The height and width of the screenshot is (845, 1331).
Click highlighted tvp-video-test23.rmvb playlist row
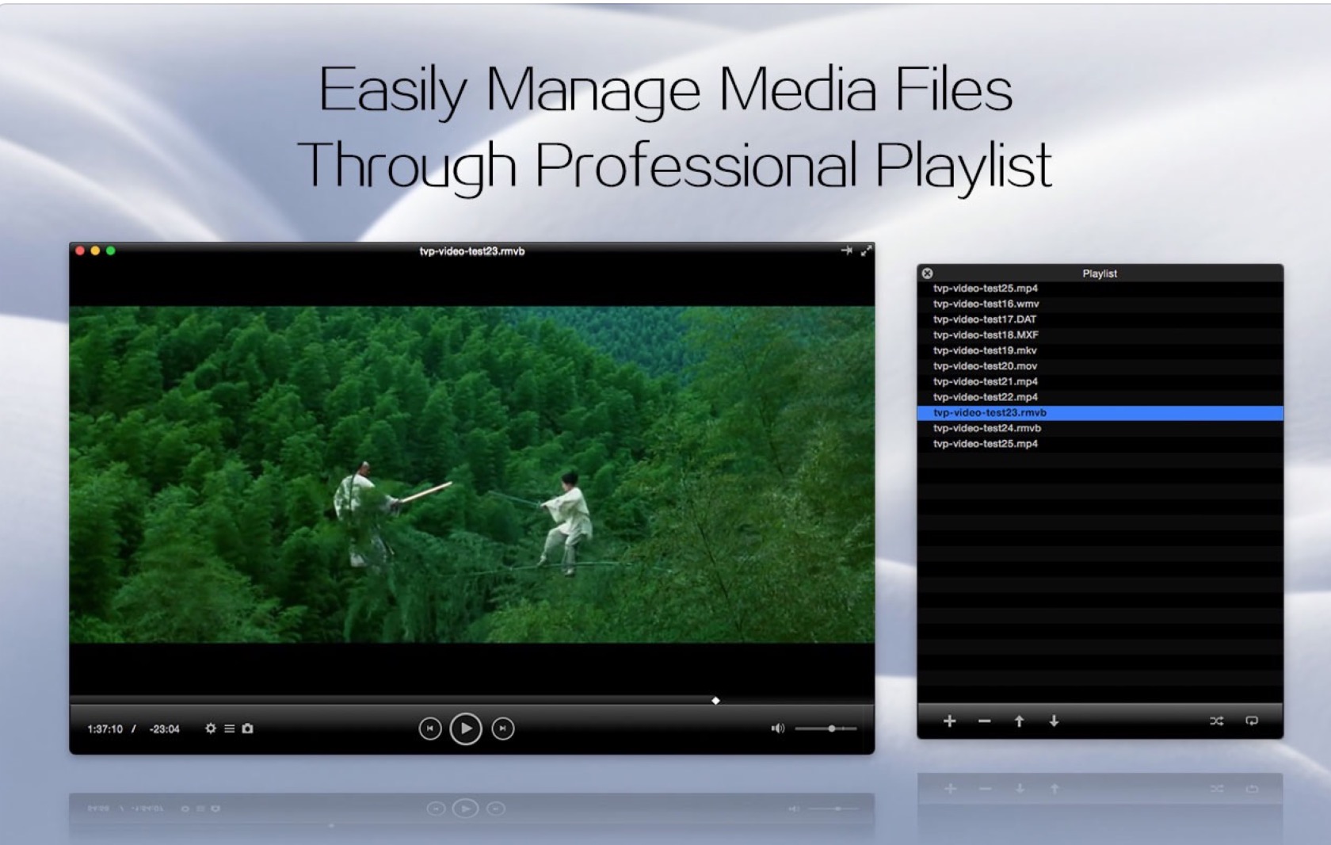pos(1100,413)
